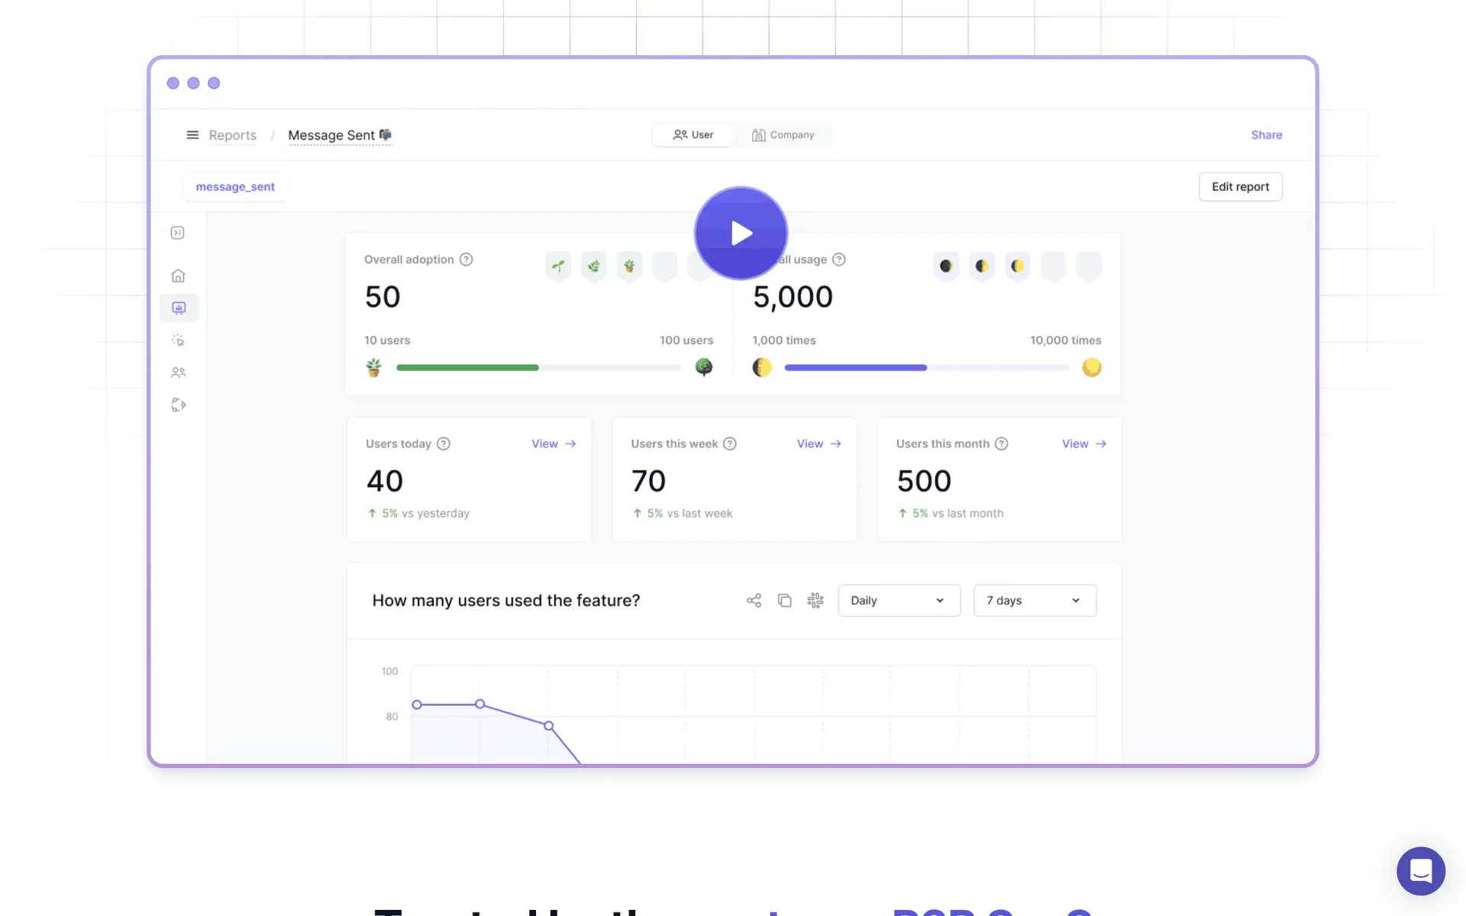The width and height of the screenshot is (1466, 916).
Task: Click the integrations icon at sidebar bottom
Action: click(x=178, y=404)
